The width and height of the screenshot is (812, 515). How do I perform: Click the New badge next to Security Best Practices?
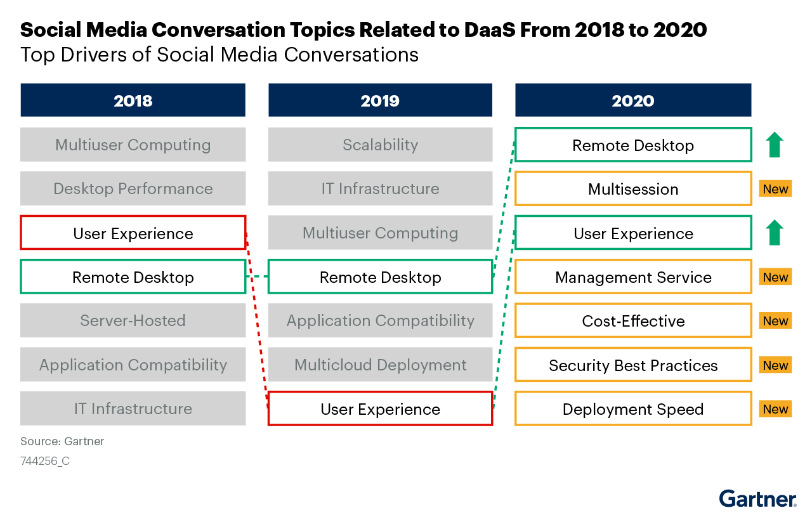(775, 365)
